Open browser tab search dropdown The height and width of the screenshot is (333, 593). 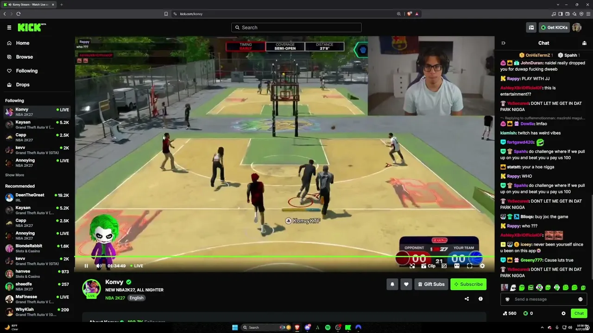click(x=558, y=5)
